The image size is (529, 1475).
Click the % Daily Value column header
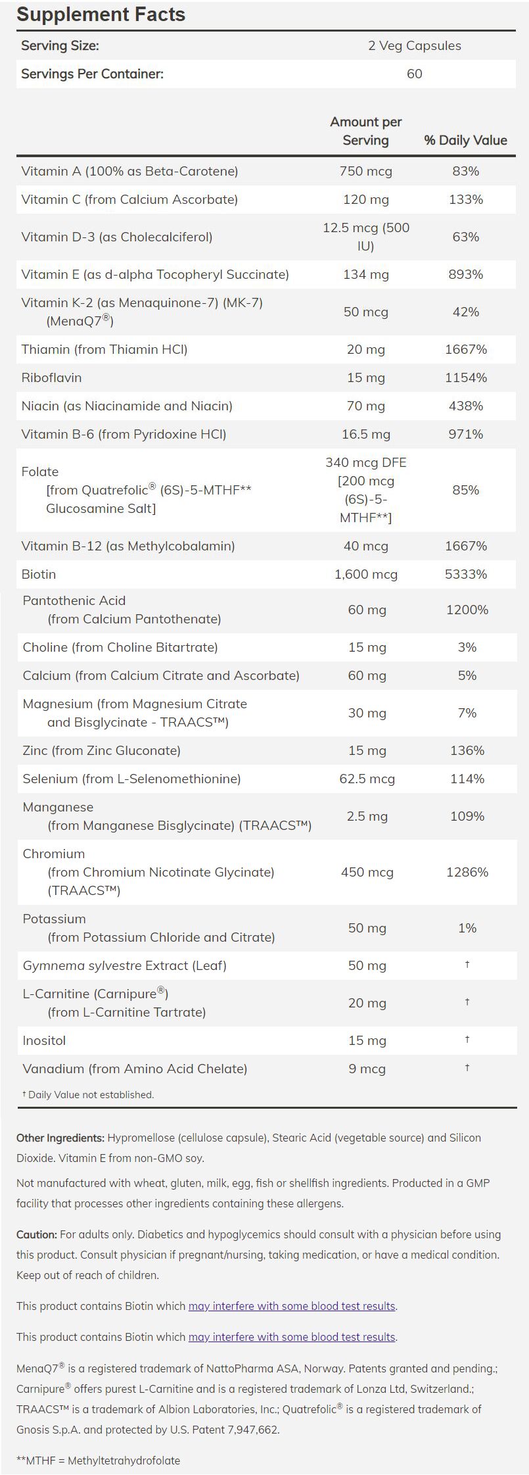[x=465, y=140]
